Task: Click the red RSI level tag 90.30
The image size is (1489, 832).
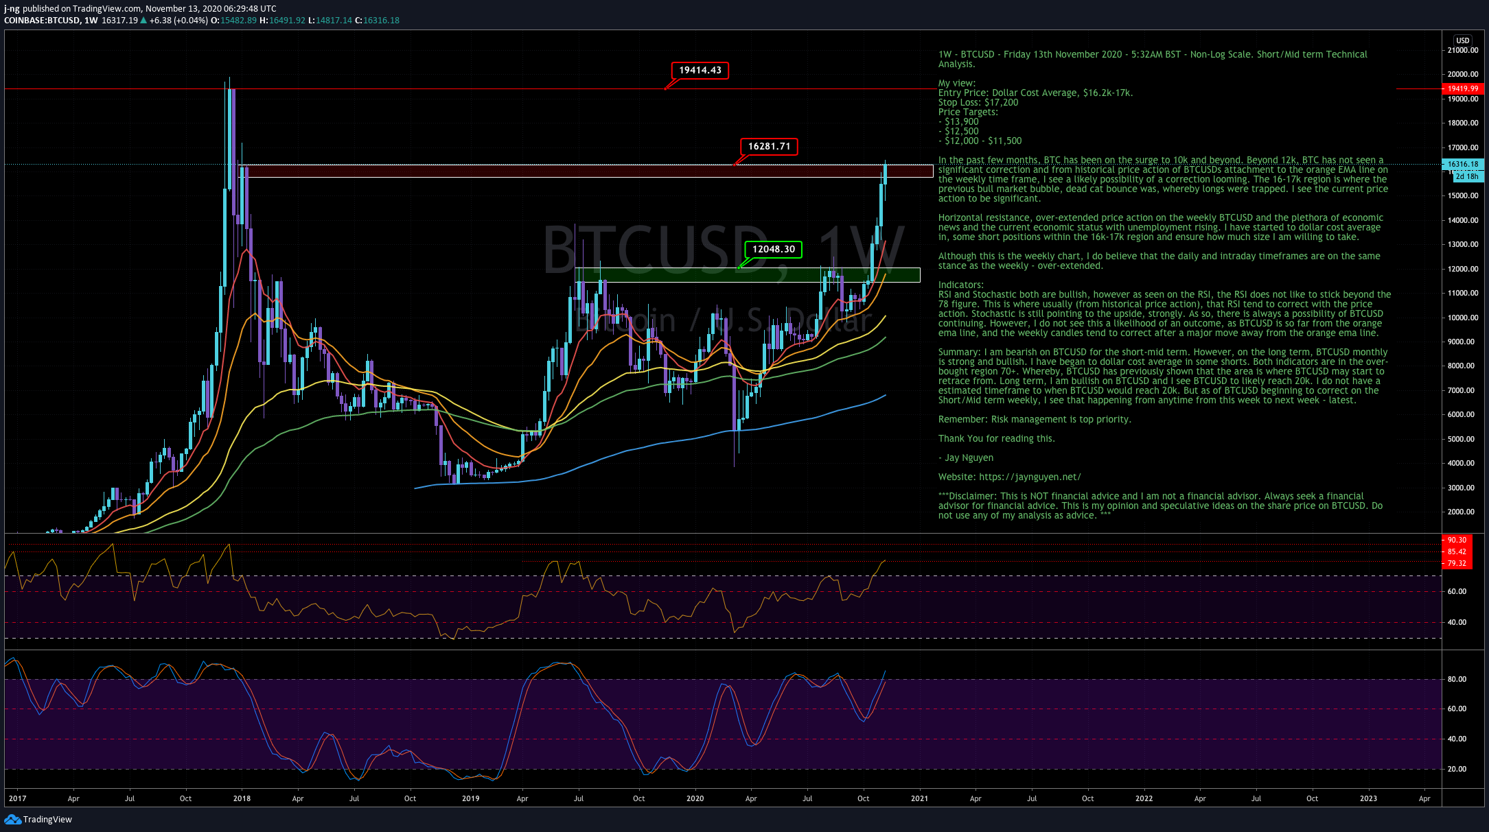Action: point(1457,540)
